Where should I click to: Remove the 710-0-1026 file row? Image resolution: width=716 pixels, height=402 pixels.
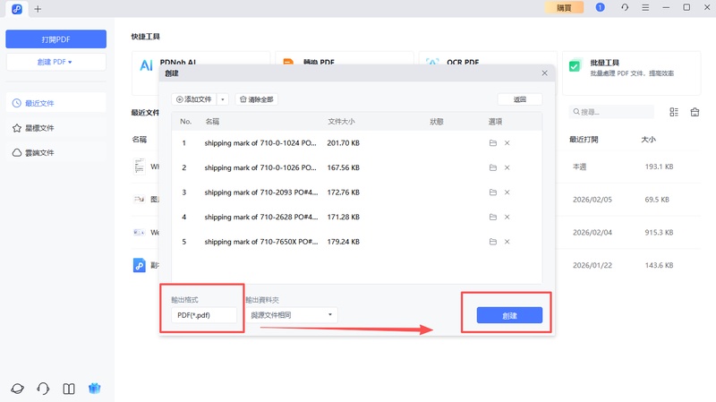(507, 167)
